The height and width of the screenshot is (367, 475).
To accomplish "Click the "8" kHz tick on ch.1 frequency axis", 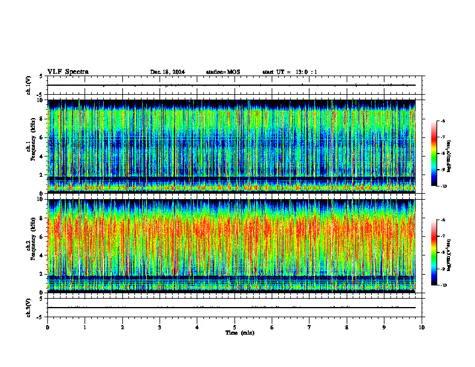I will (41, 119).
